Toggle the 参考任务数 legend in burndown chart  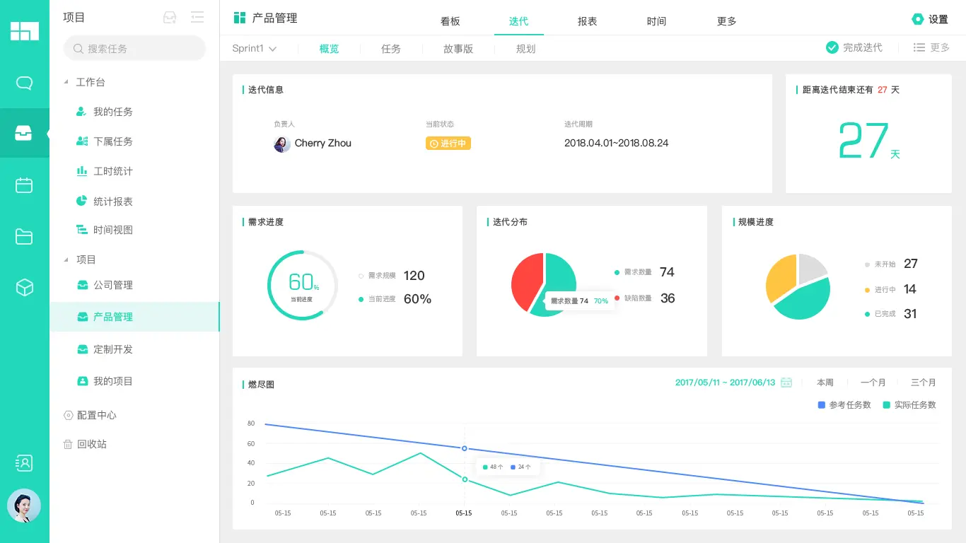pyautogui.click(x=844, y=405)
